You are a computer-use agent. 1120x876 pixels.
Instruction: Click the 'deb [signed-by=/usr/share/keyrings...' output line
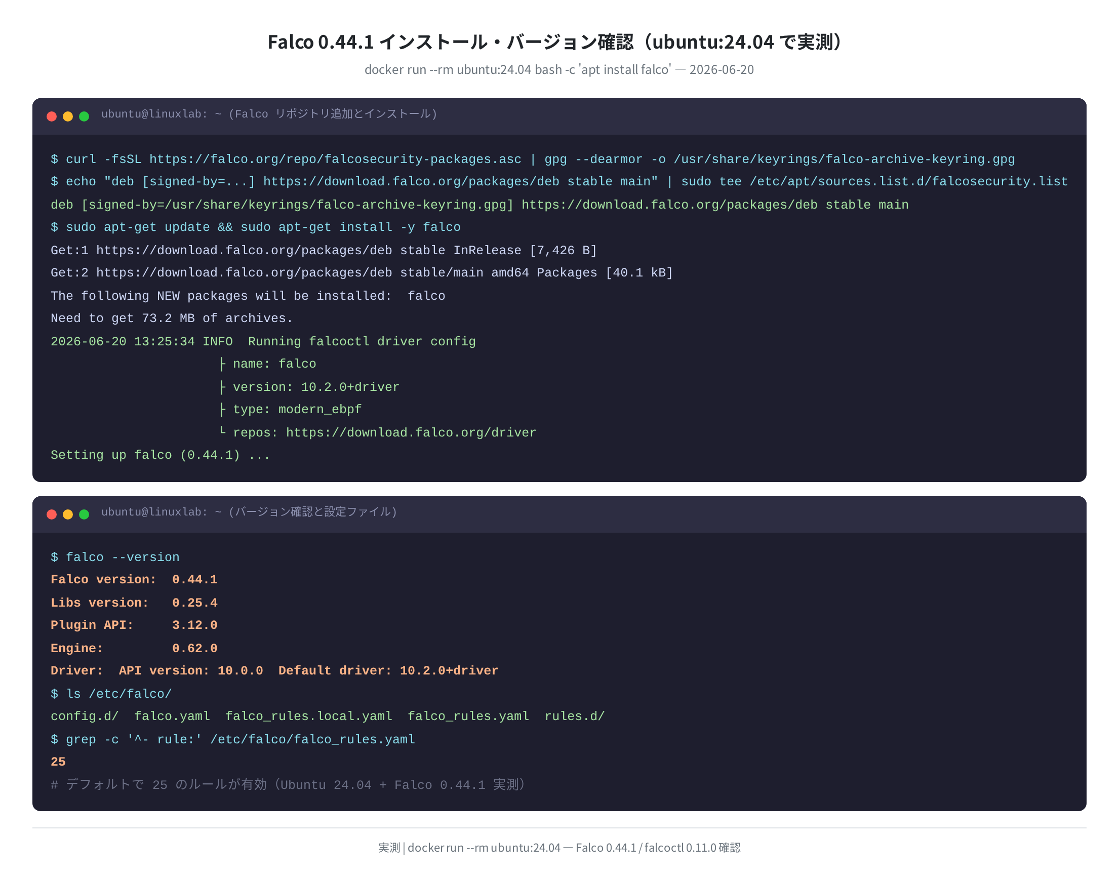point(479,205)
